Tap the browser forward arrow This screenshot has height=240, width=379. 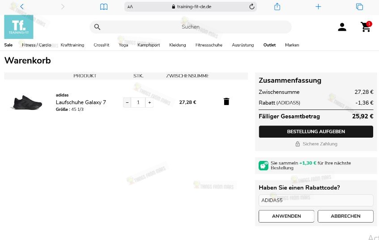tap(63, 7)
